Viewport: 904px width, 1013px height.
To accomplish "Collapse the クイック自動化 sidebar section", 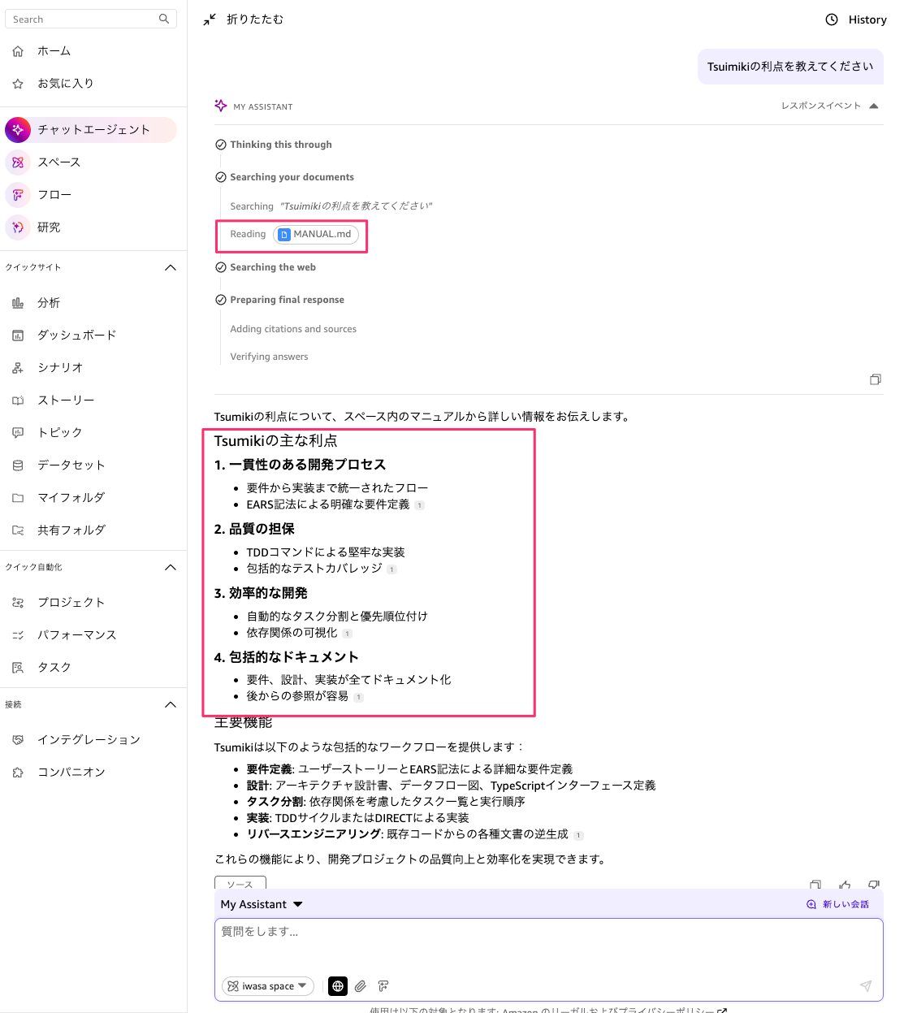I will coord(171,567).
